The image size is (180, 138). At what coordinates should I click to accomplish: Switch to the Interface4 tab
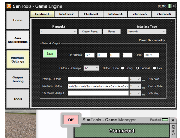115,14
